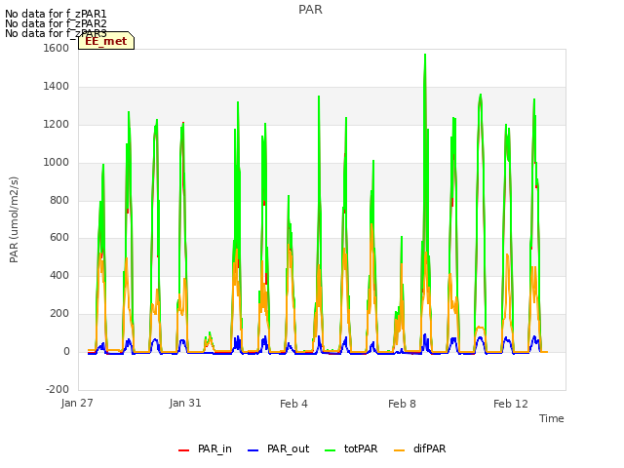Click the orange difPAR legend swatch
Screen dimensions: 624x468
[399, 450]
